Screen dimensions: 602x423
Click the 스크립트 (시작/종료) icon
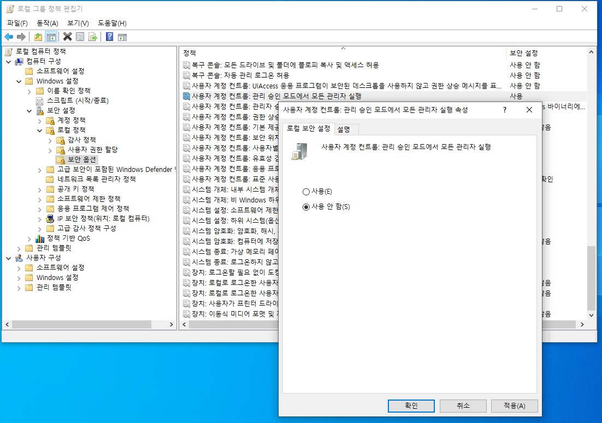pyautogui.click(x=40, y=101)
